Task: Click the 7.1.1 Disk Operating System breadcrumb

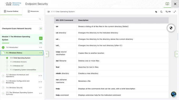Action: tap(63, 12)
